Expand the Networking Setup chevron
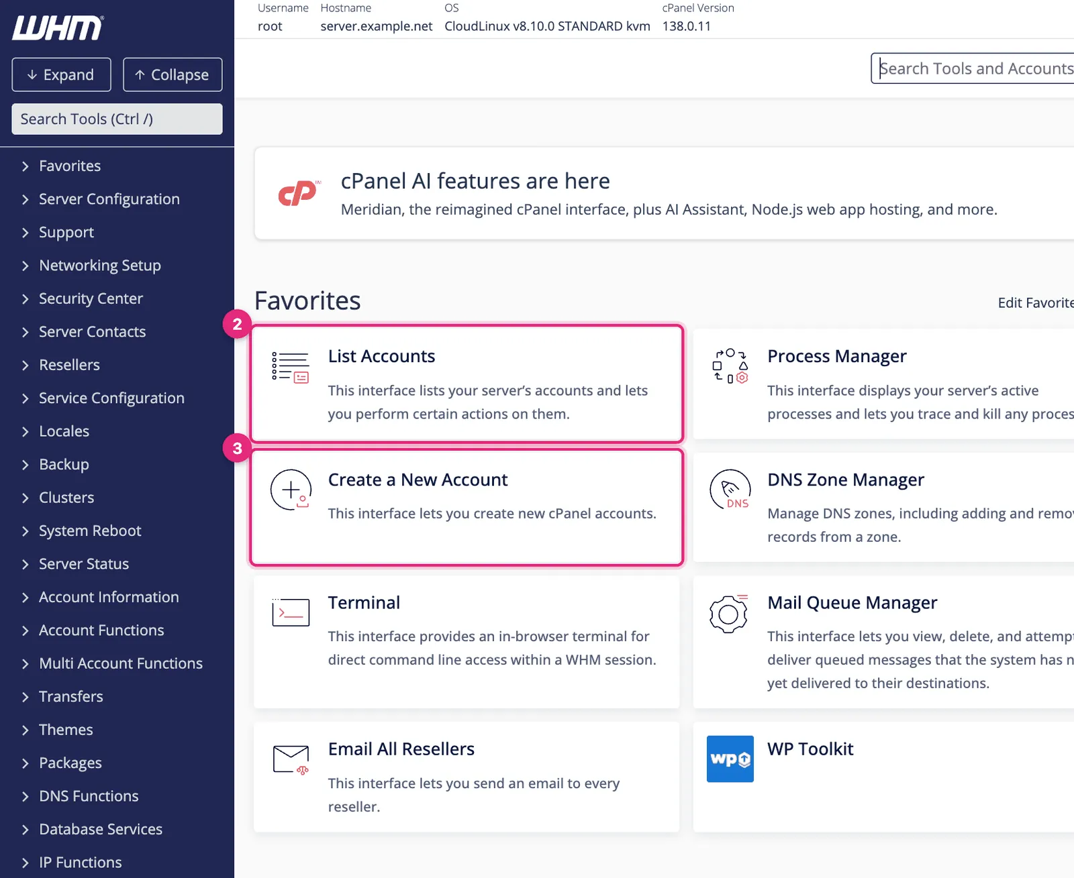 pos(26,266)
